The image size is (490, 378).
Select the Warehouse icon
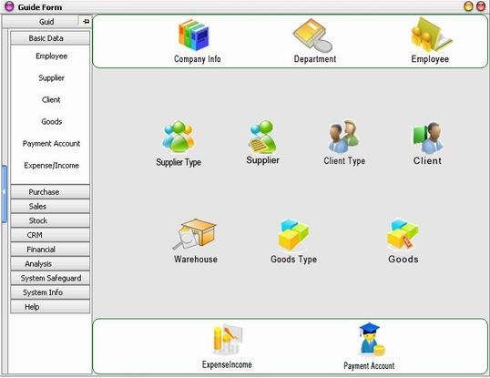pyautogui.click(x=195, y=234)
